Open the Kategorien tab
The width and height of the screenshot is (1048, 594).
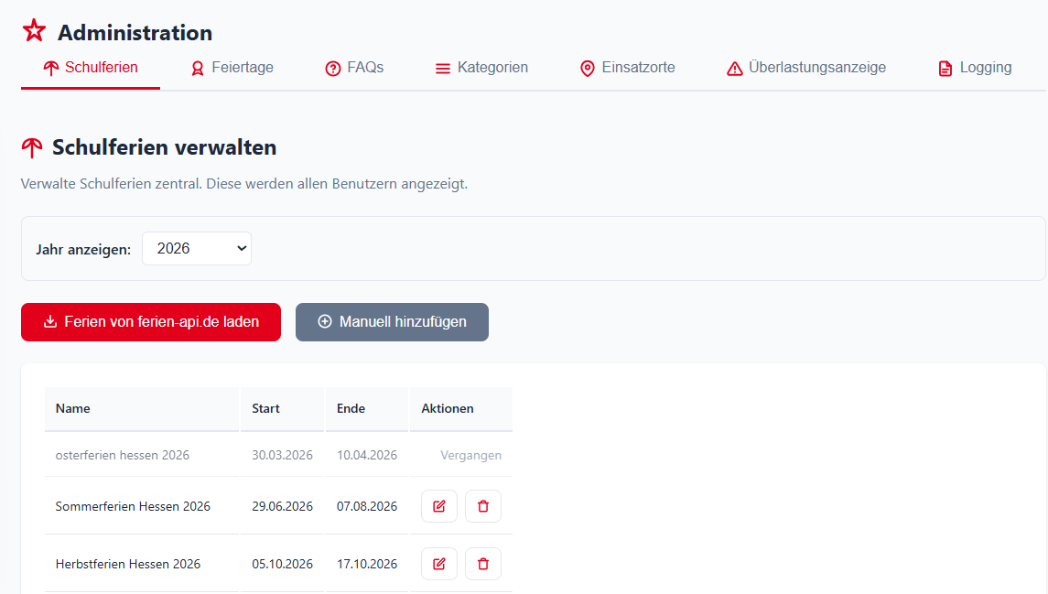481,68
